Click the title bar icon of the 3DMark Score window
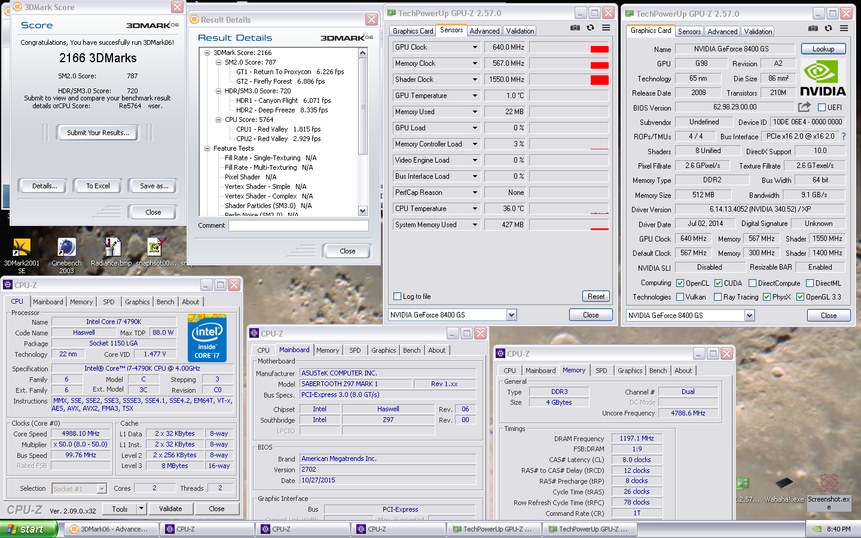Image resolution: width=861 pixels, height=538 pixels. click(17, 7)
